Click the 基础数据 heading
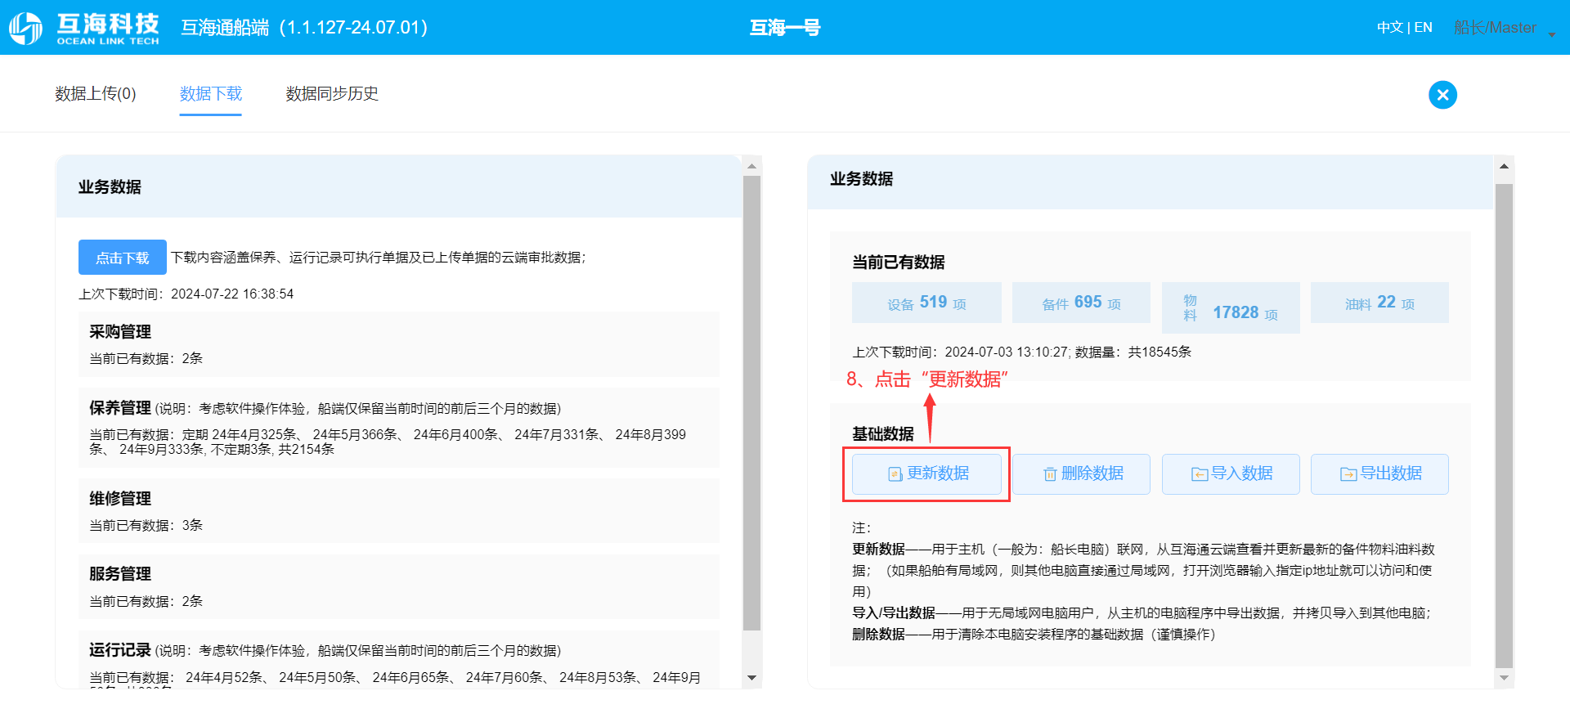Screen dimensions: 1570x709 [883, 434]
